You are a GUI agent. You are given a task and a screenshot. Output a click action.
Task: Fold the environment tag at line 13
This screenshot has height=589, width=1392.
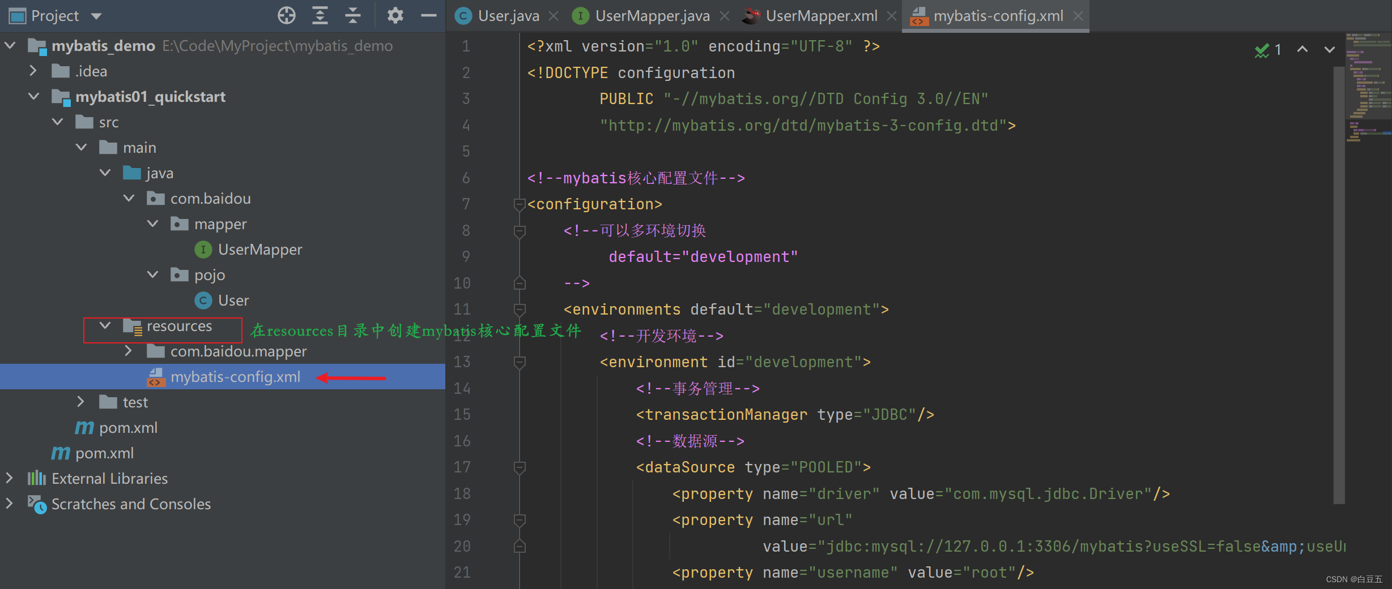pyautogui.click(x=520, y=362)
